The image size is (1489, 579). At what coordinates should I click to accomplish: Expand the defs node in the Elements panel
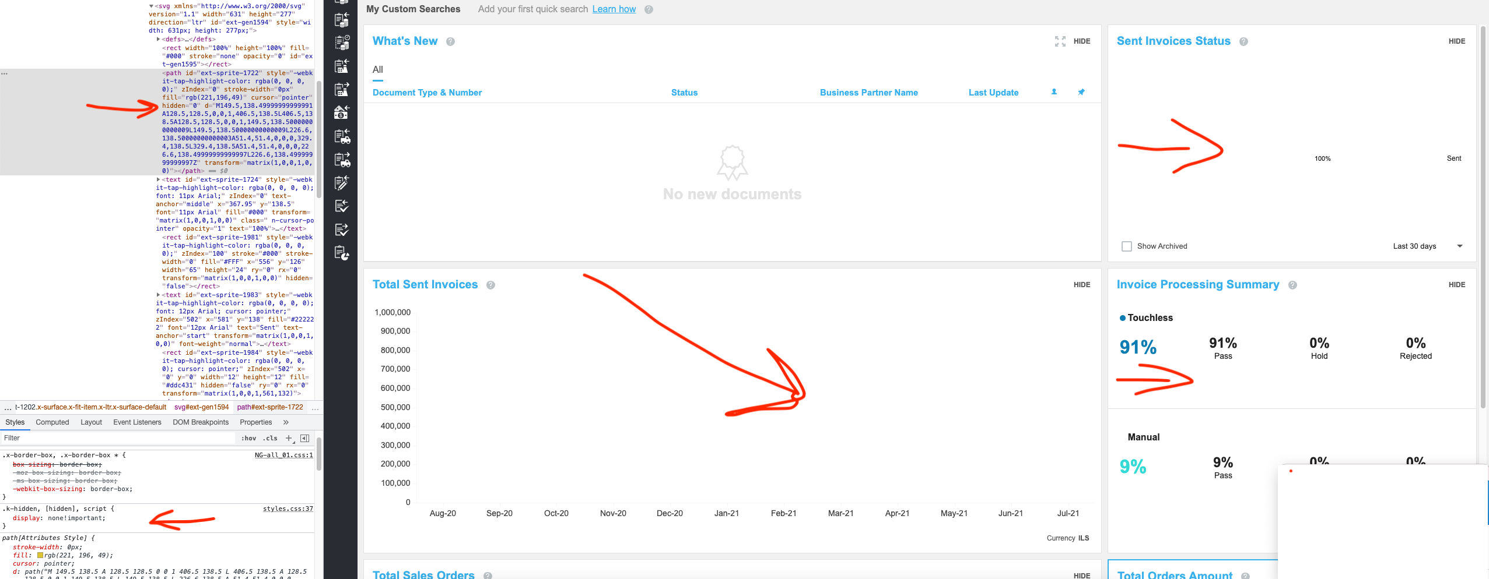coord(159,39)
